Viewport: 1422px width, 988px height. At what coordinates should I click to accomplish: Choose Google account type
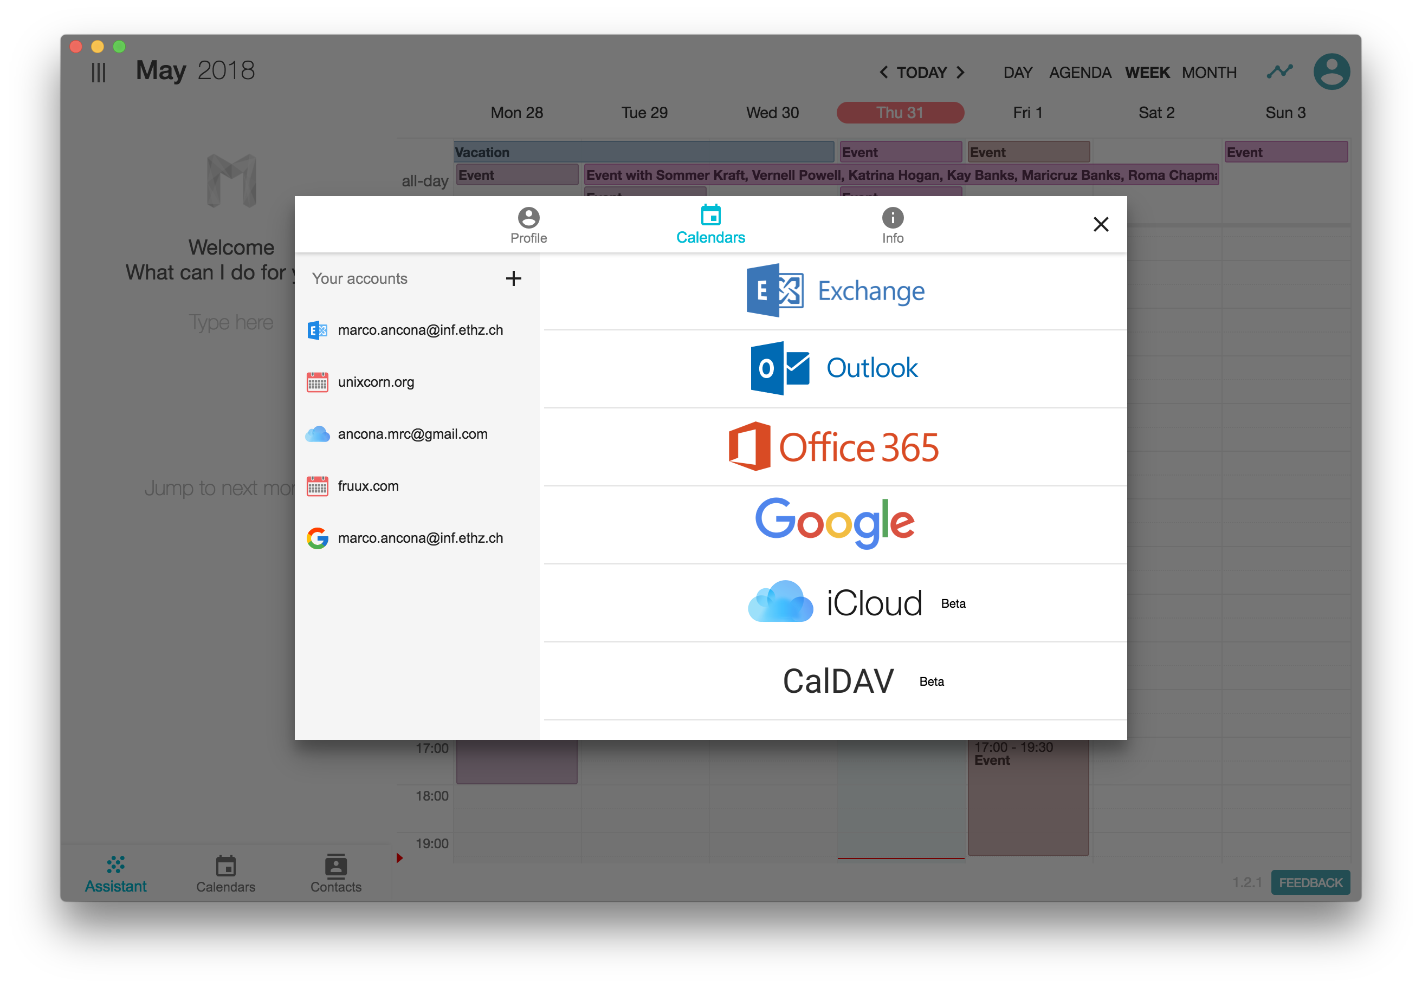834,524
